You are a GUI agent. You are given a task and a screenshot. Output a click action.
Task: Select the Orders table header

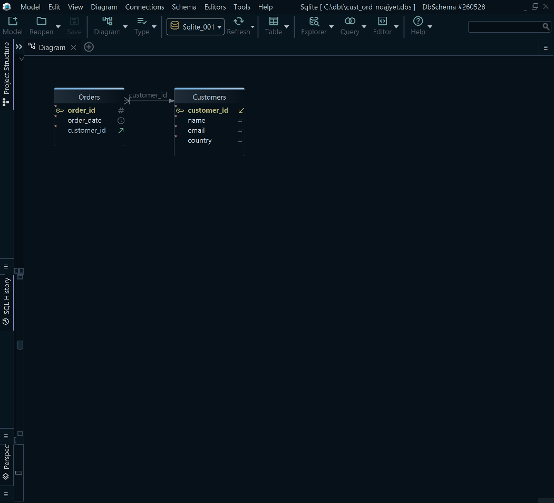(x=89, y=97)
